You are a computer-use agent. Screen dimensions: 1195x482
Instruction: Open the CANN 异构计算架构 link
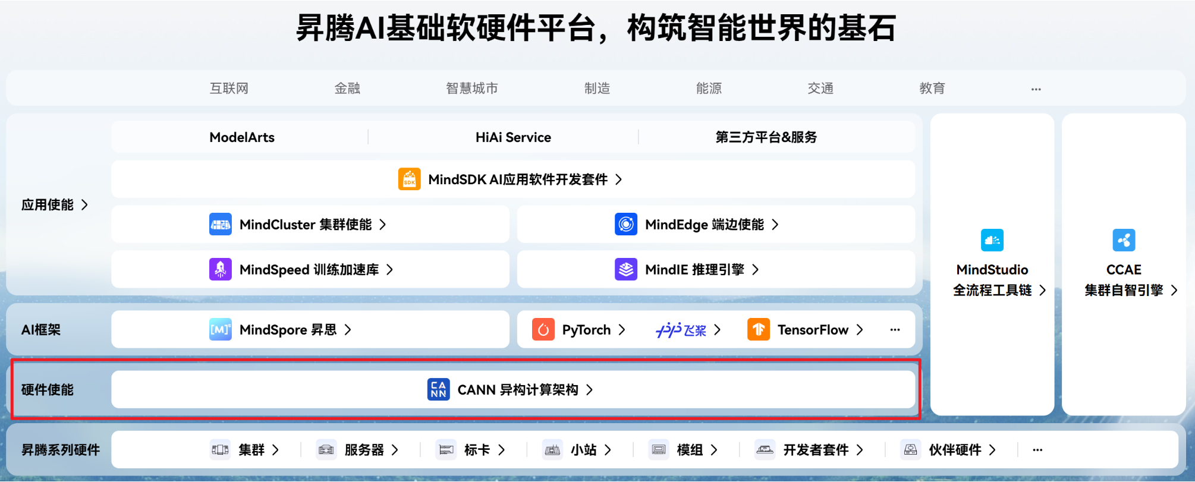(518, 390)
